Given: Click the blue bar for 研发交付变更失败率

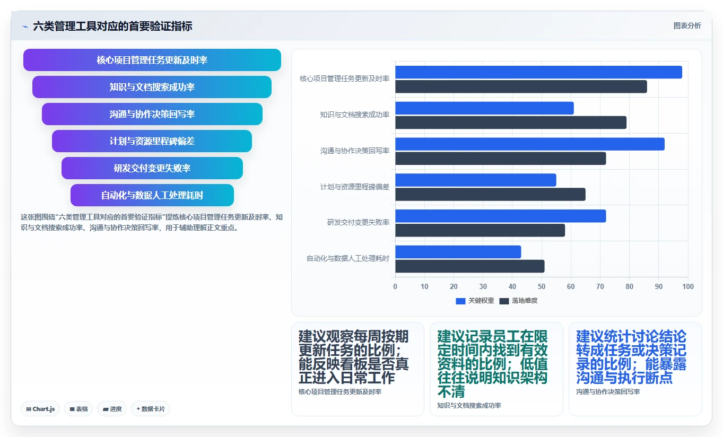Looking at the screenshot, I should [x=500, y=216].
